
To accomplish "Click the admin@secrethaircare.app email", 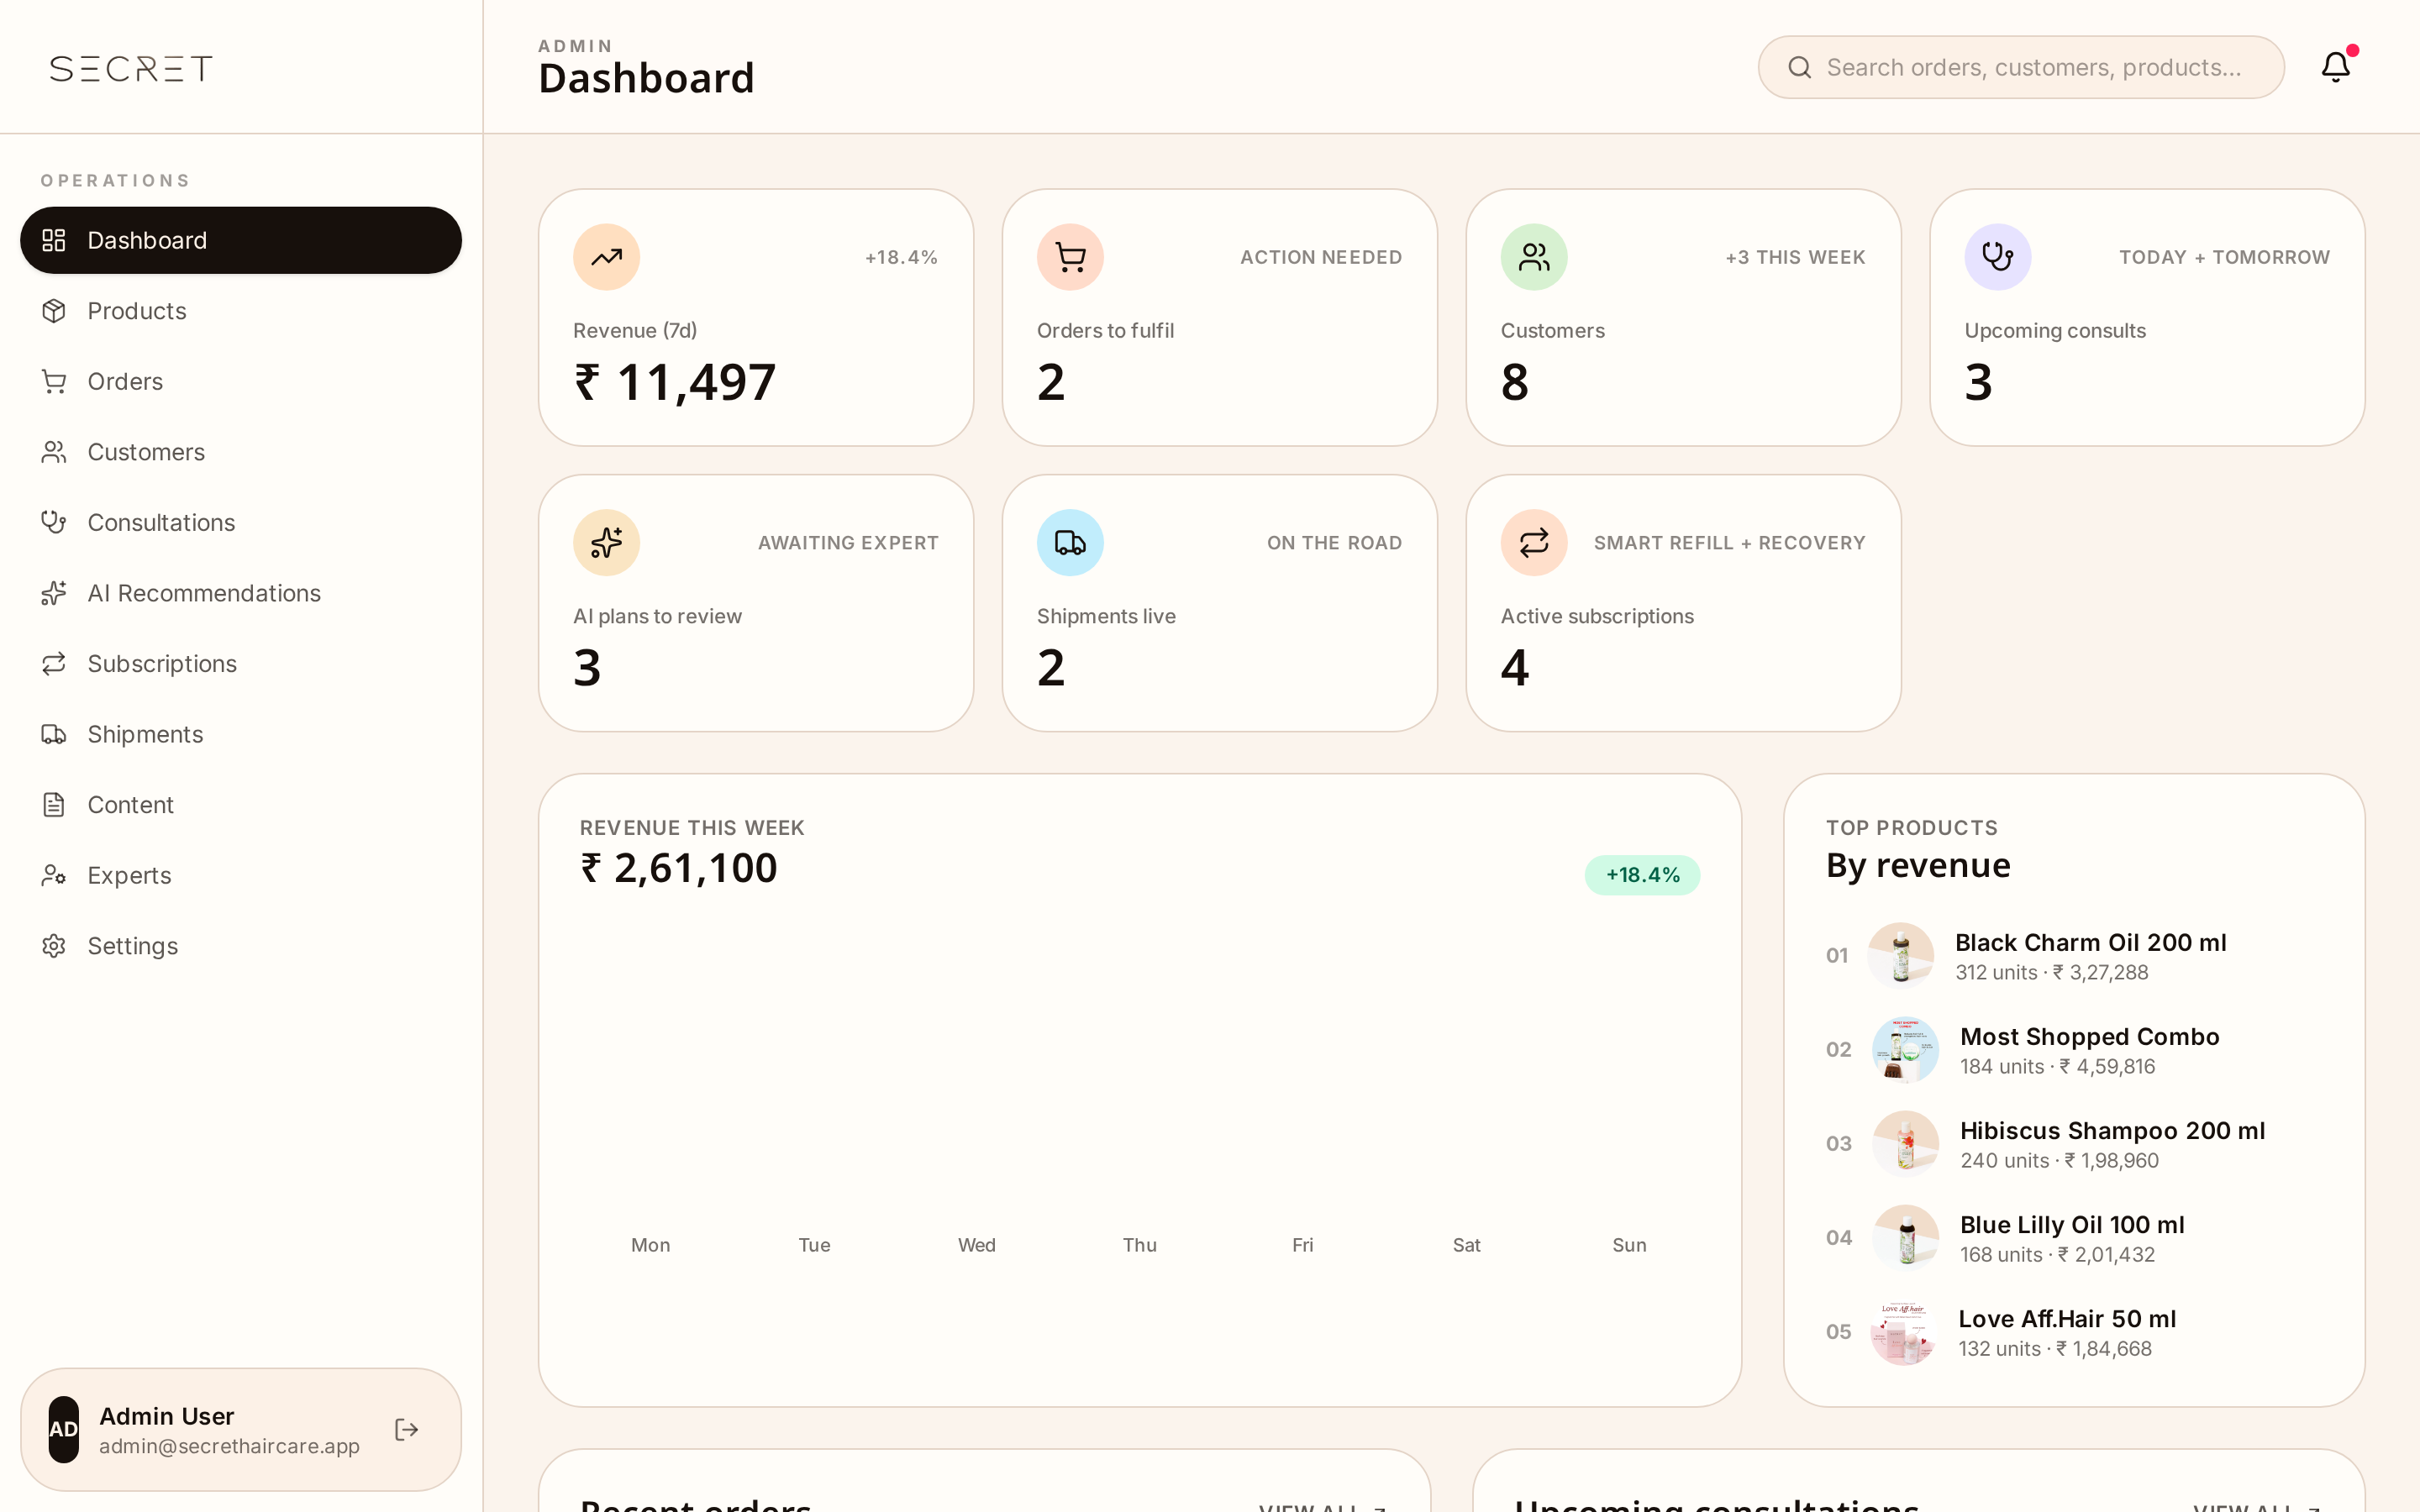I will 229,1446.
